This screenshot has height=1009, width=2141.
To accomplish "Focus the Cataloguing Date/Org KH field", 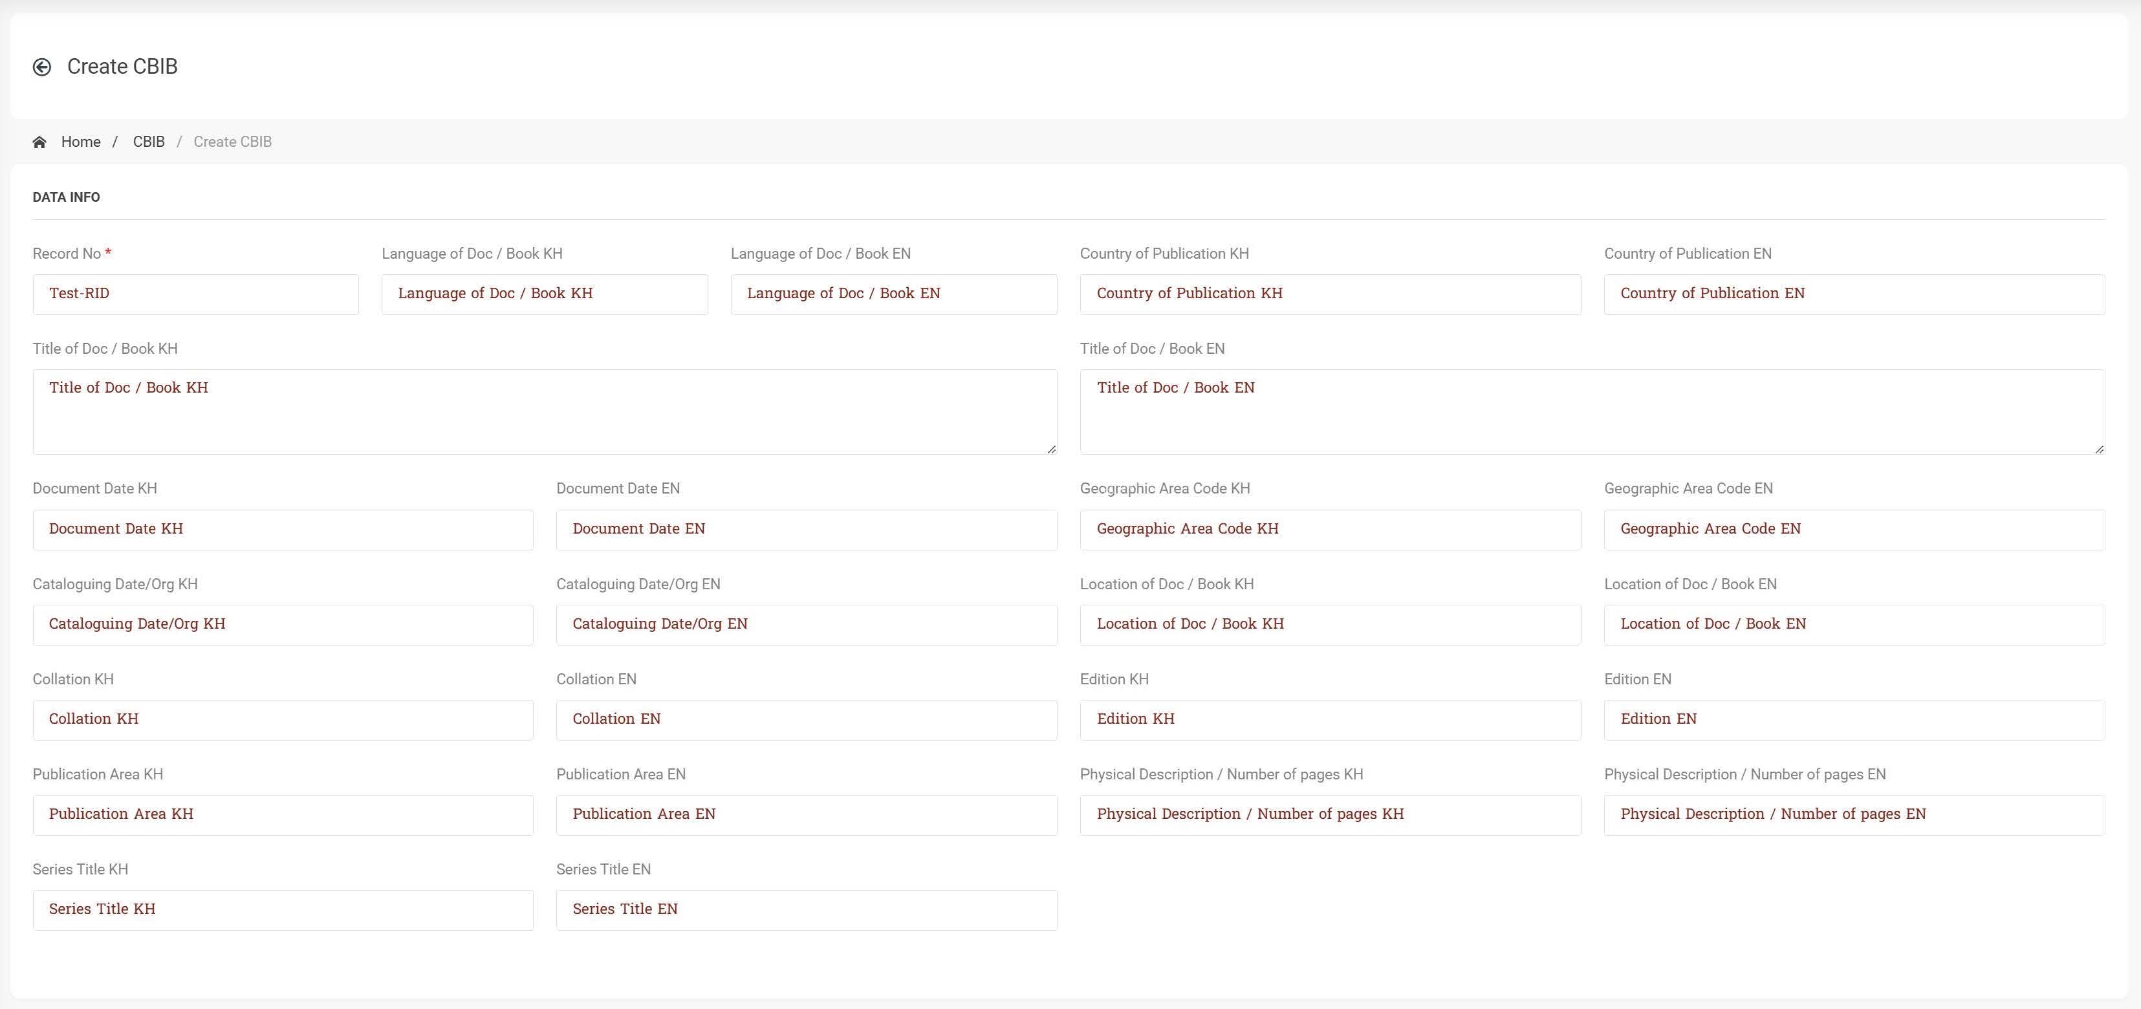I will (283, 624).
